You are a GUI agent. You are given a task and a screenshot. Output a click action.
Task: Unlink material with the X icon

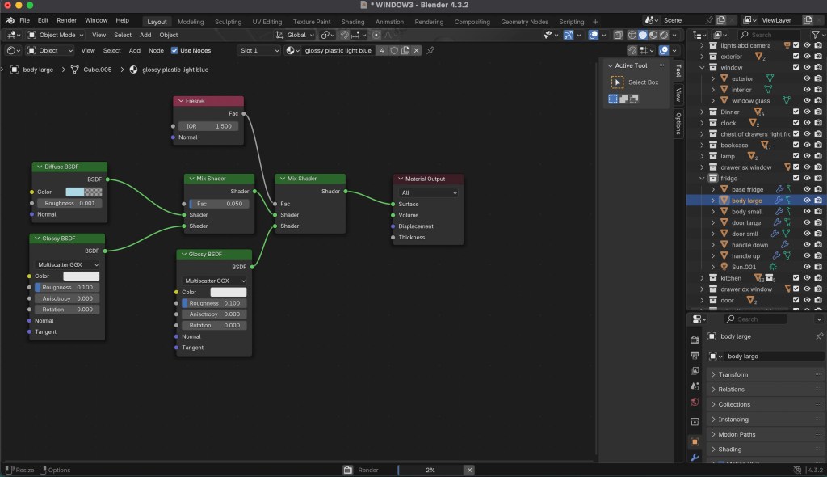coord(416,50)
